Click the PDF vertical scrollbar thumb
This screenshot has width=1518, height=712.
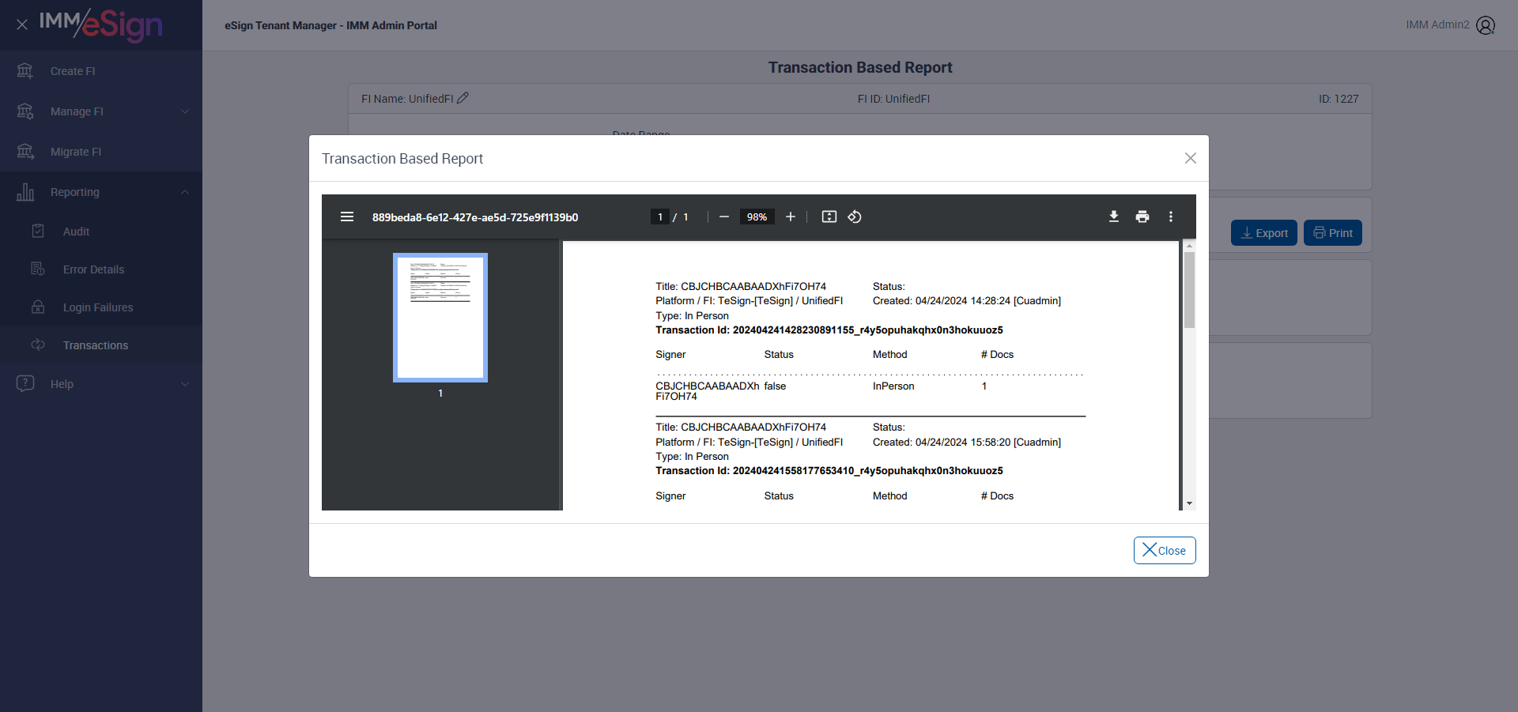pyautogui.click(x=1189, y=290)
